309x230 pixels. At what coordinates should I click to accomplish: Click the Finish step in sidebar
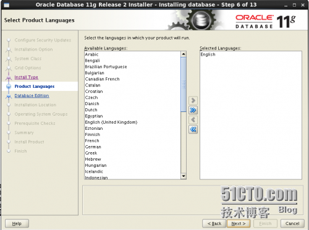(20, 151)
